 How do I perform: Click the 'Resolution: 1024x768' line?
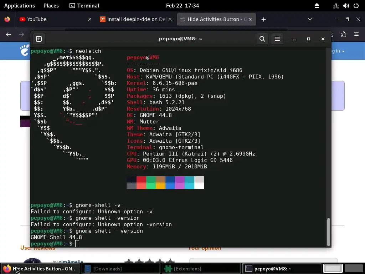pos(159,109)
